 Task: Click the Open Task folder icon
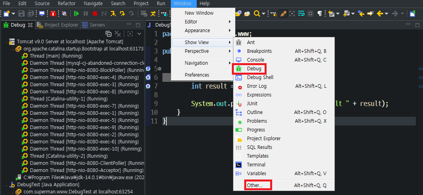pos(247,14)
